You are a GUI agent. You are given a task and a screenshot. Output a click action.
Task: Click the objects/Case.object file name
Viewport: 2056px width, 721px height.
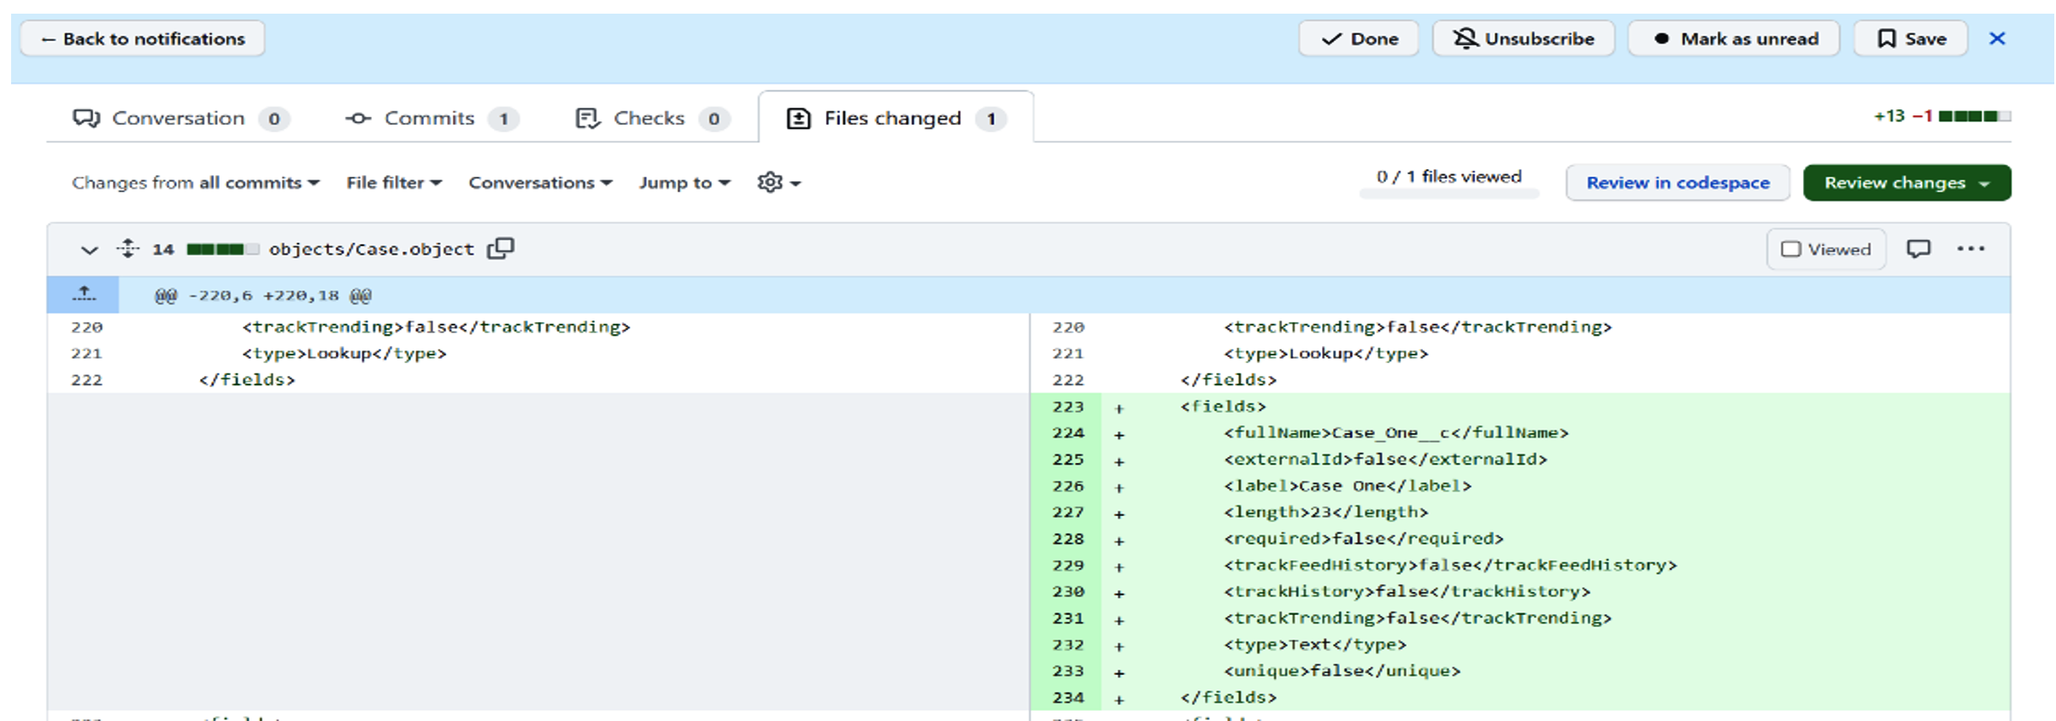pos(371,249)
